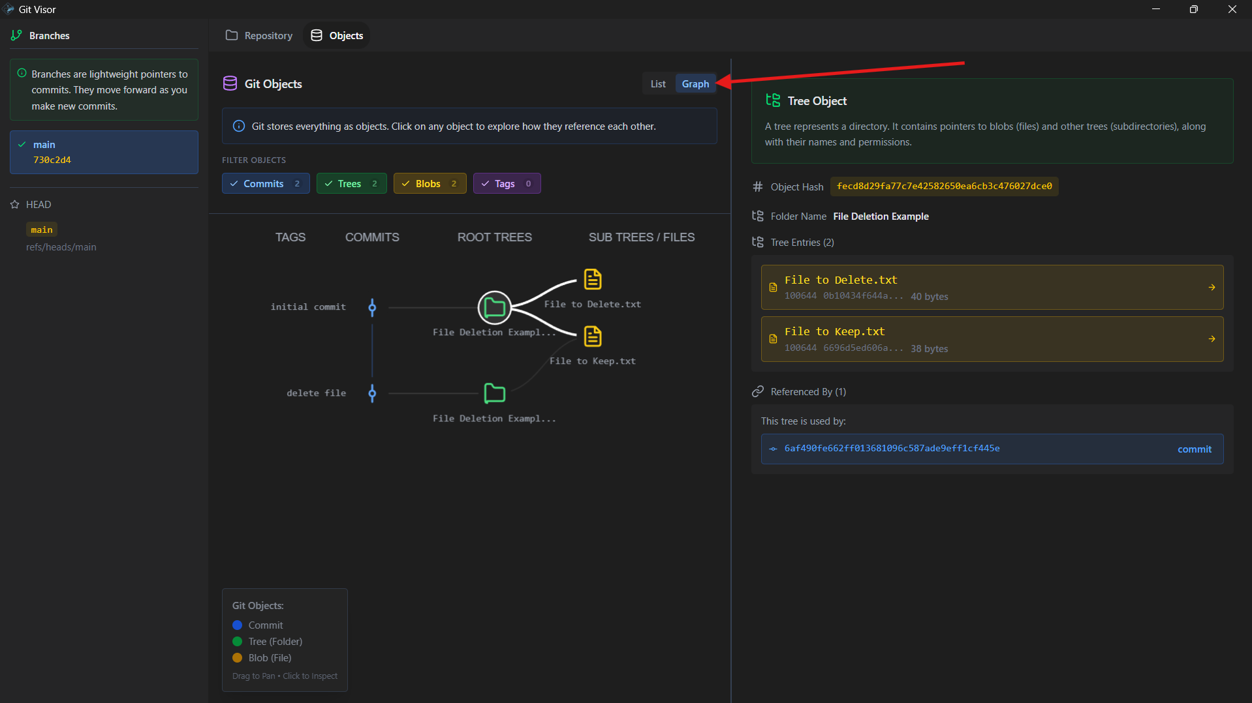Click the Referenced By link icon
Image resolution: width=1252 pixels, height=703 pixels.
pyautogui.click(x=758, y=391)
